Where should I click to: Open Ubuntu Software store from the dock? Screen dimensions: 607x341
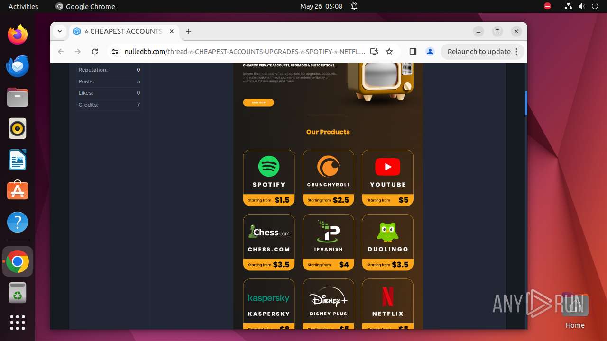(x=18, y=191)
